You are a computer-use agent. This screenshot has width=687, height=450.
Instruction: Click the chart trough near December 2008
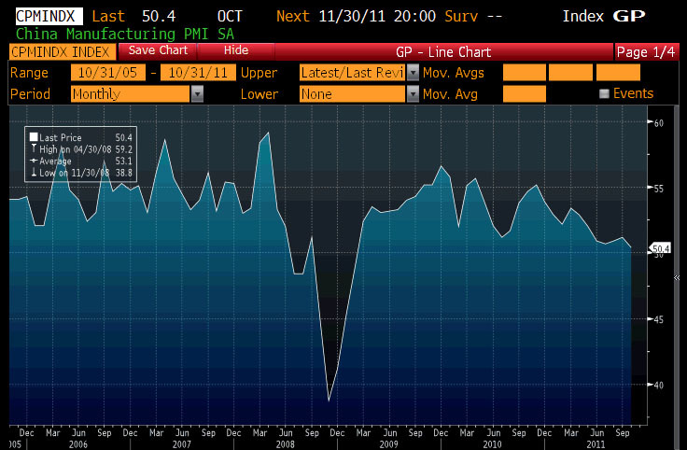[329, 401]
